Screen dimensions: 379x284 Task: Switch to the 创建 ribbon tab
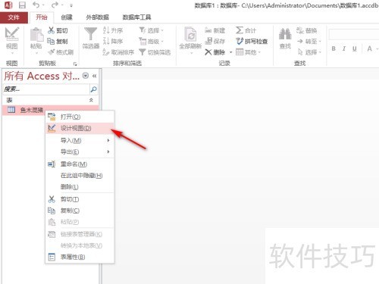pos(67,17)
